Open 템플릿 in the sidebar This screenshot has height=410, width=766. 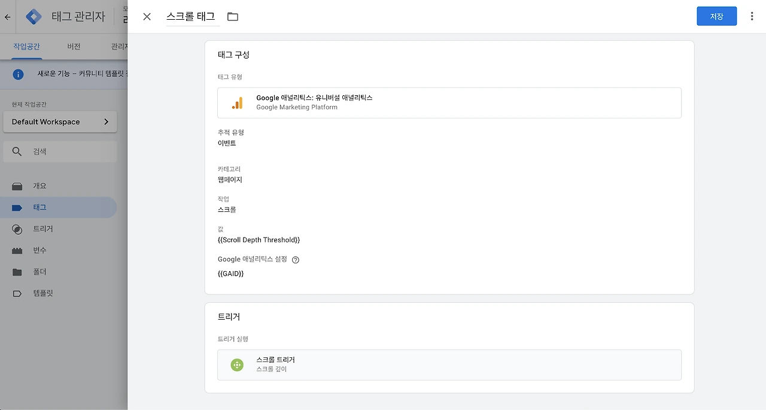60,294
